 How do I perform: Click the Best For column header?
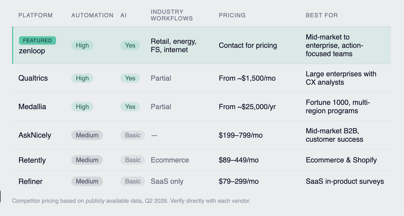pos(322,15)
